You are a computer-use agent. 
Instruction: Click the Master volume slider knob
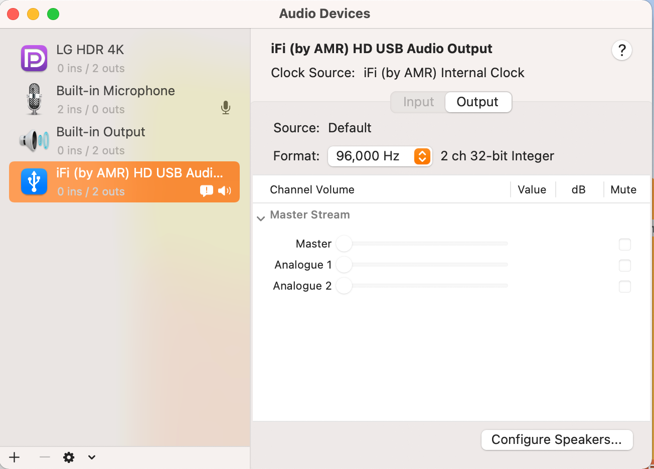coord(344,244)
